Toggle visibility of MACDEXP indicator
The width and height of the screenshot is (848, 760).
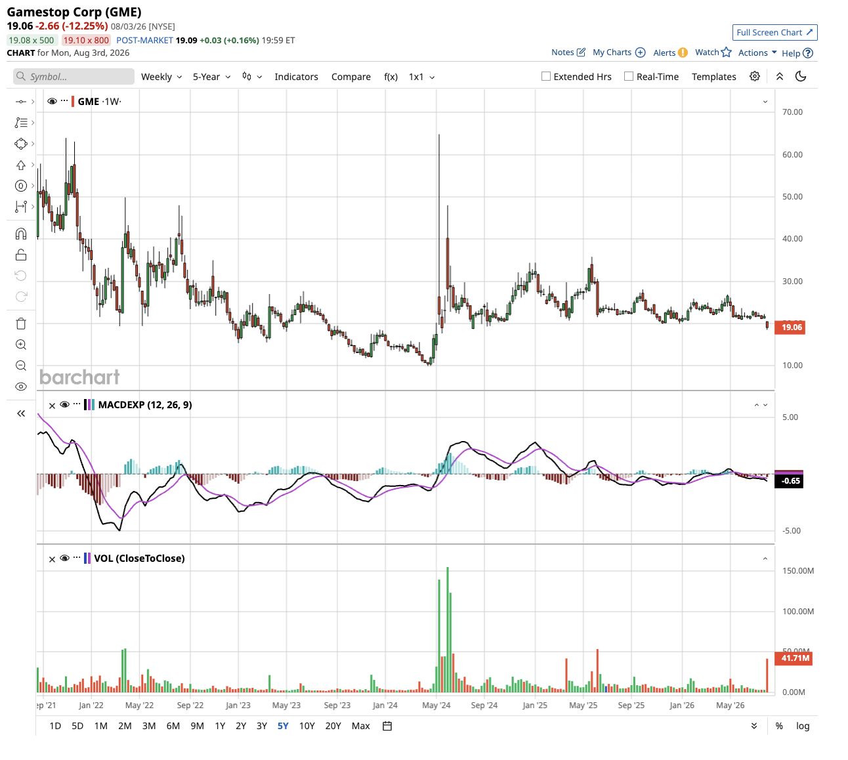tap(64, 405)
